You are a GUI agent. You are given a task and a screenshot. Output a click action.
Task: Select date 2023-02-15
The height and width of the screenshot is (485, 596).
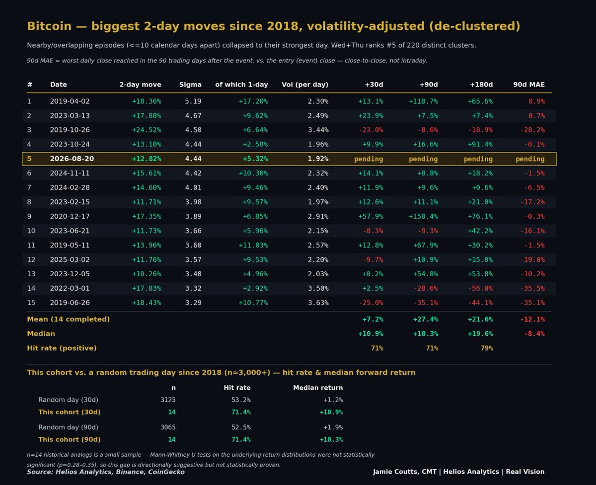tap(70, 202)
